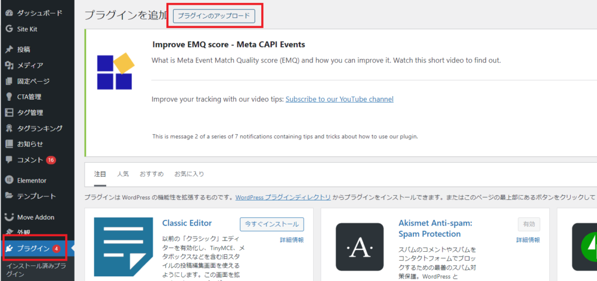The image size is (597, 281).
Task: Open CTA管理 menu item
Action: click(x=29, y=97)
